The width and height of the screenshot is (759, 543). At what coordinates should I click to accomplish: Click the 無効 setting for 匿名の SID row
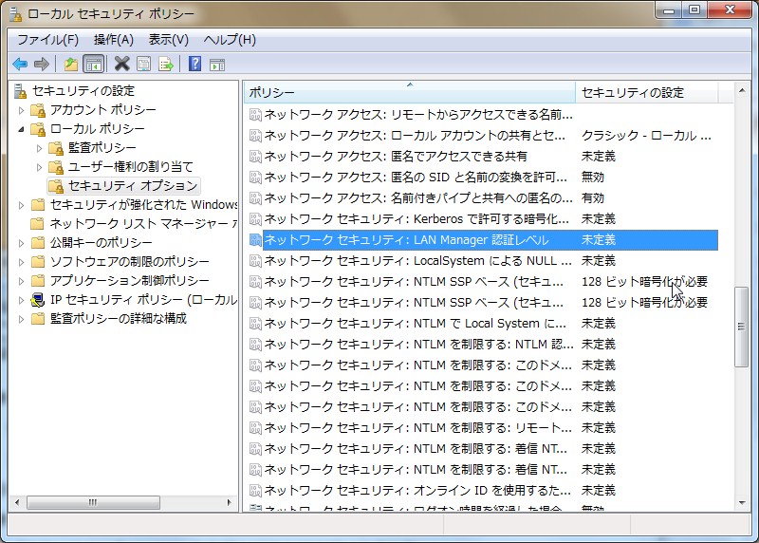pos(592,178)
